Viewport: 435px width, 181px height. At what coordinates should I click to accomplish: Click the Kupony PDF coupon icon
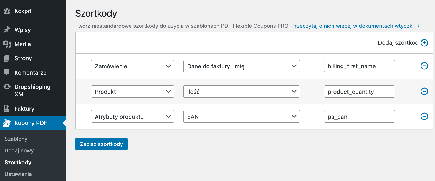coord(7,123)
